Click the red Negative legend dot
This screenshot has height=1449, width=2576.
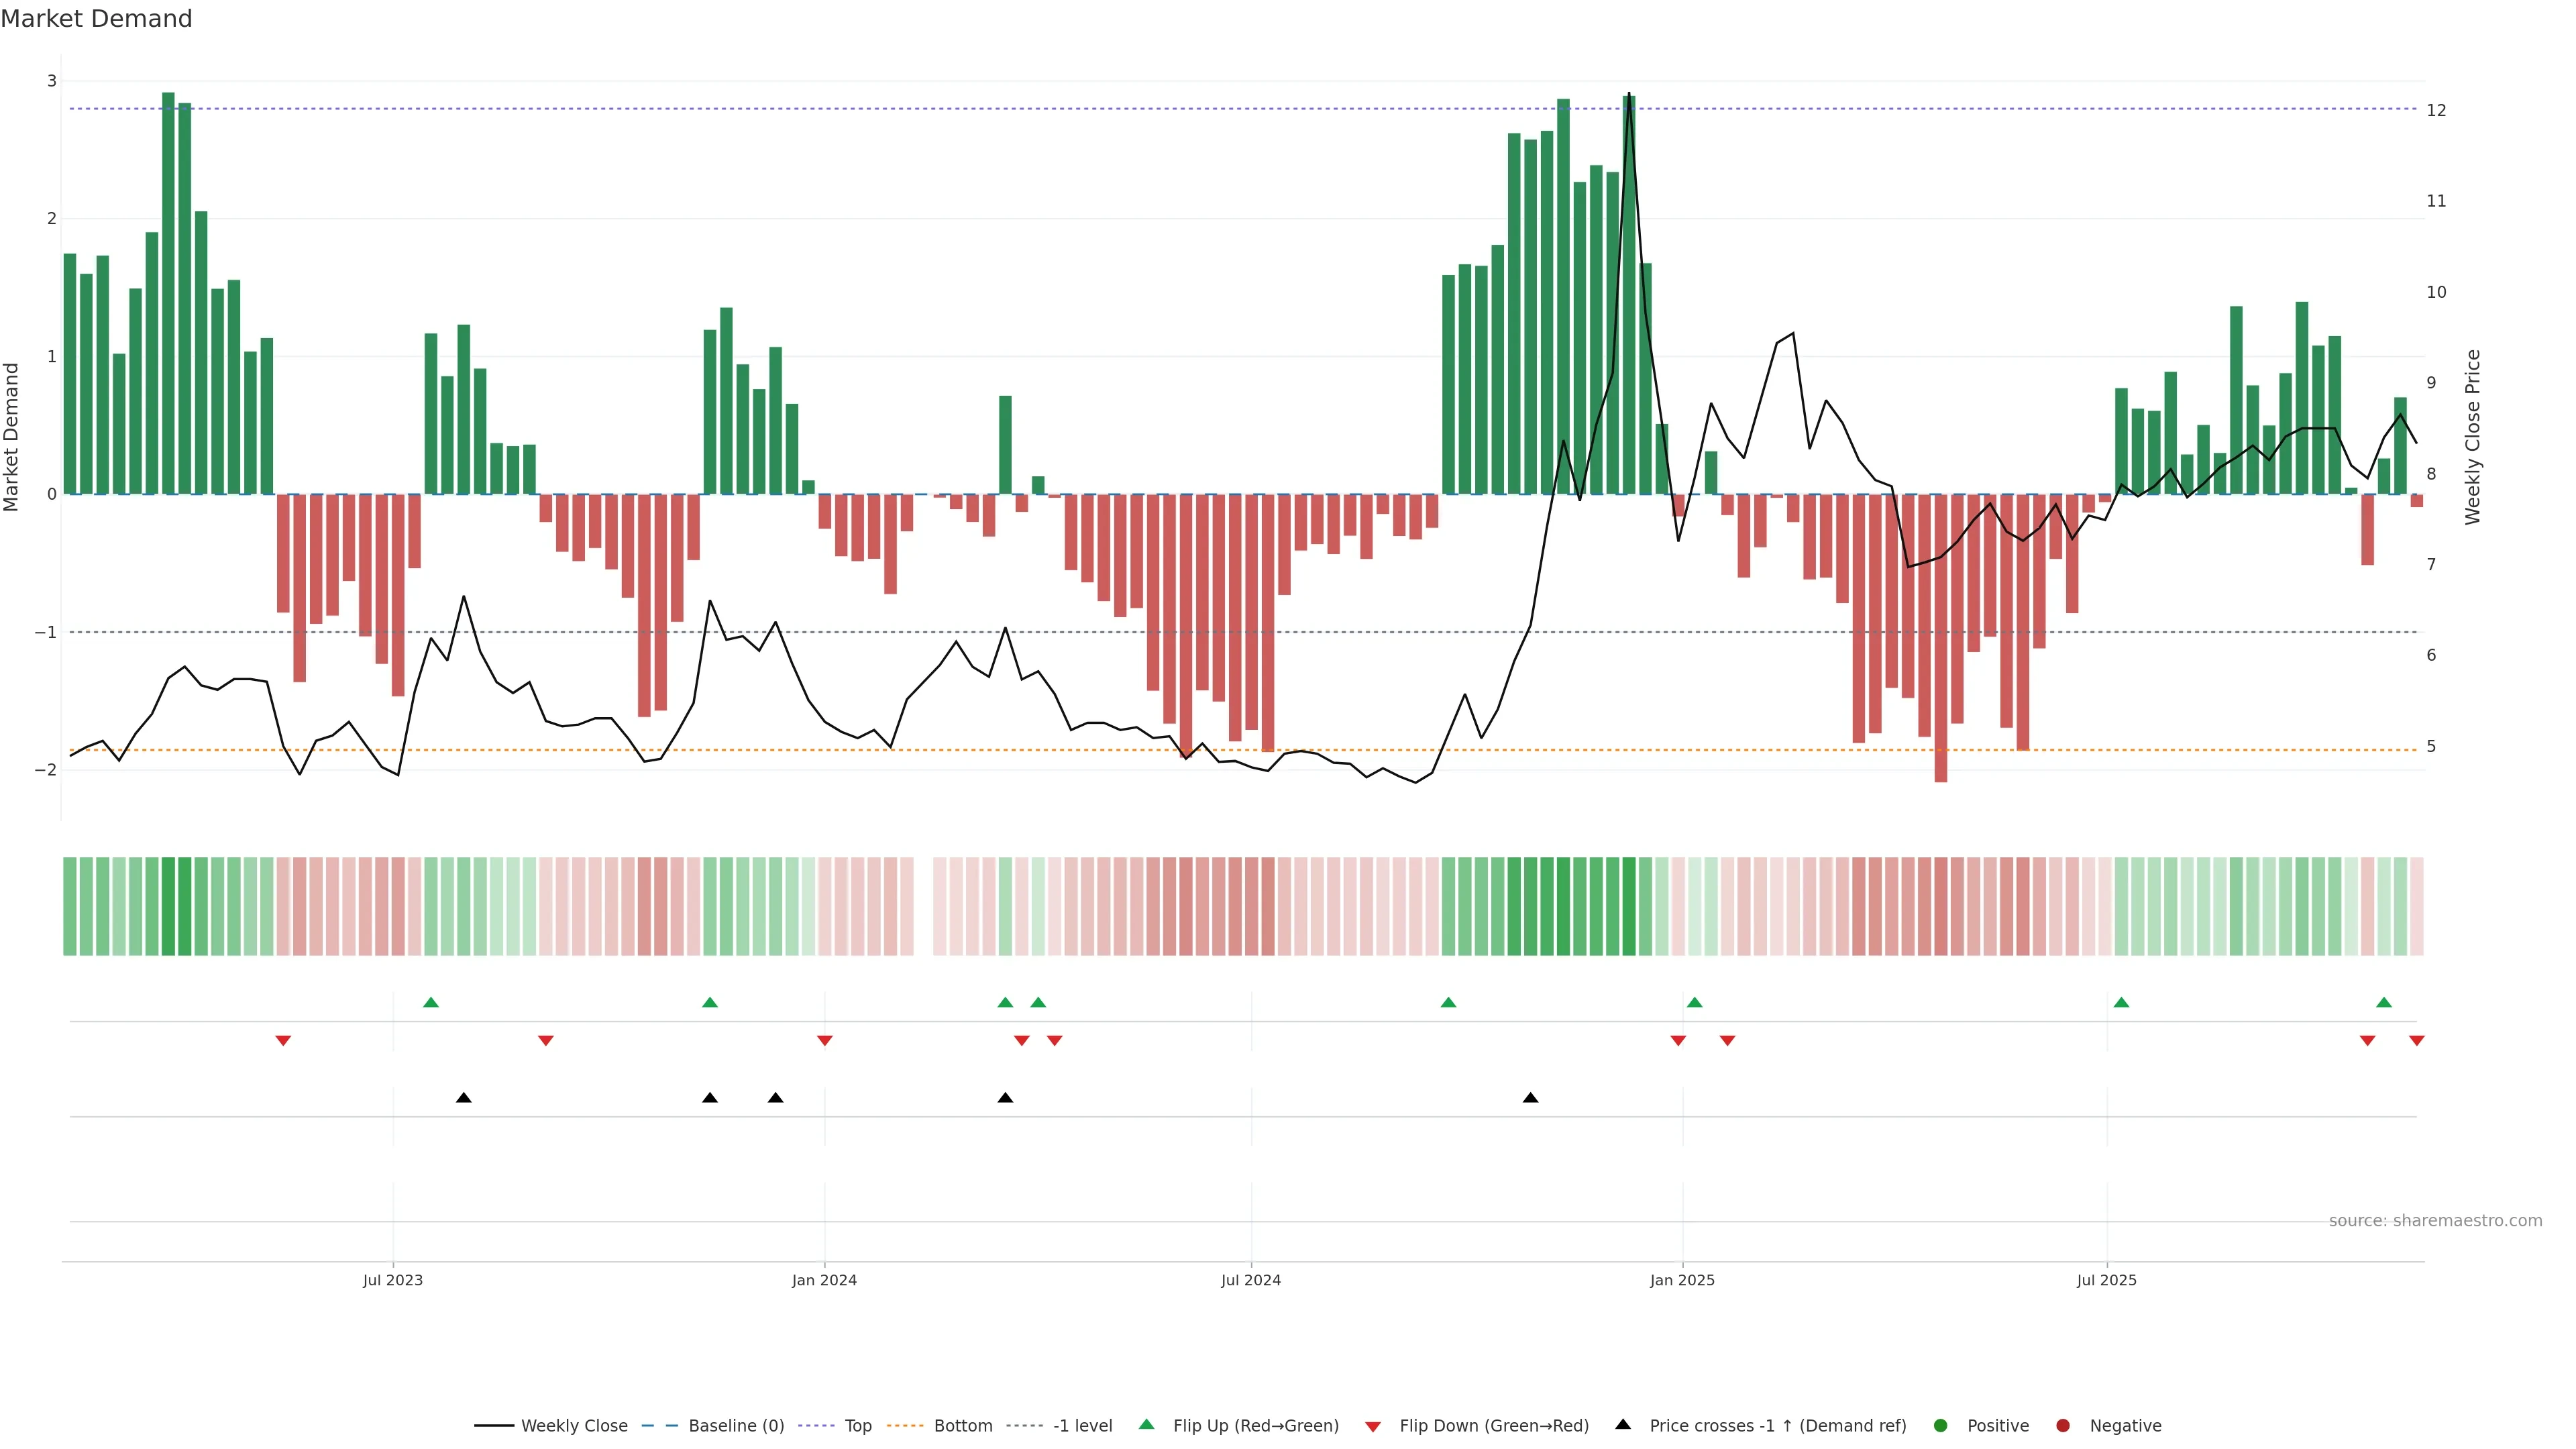(x=2063, y=1426)
